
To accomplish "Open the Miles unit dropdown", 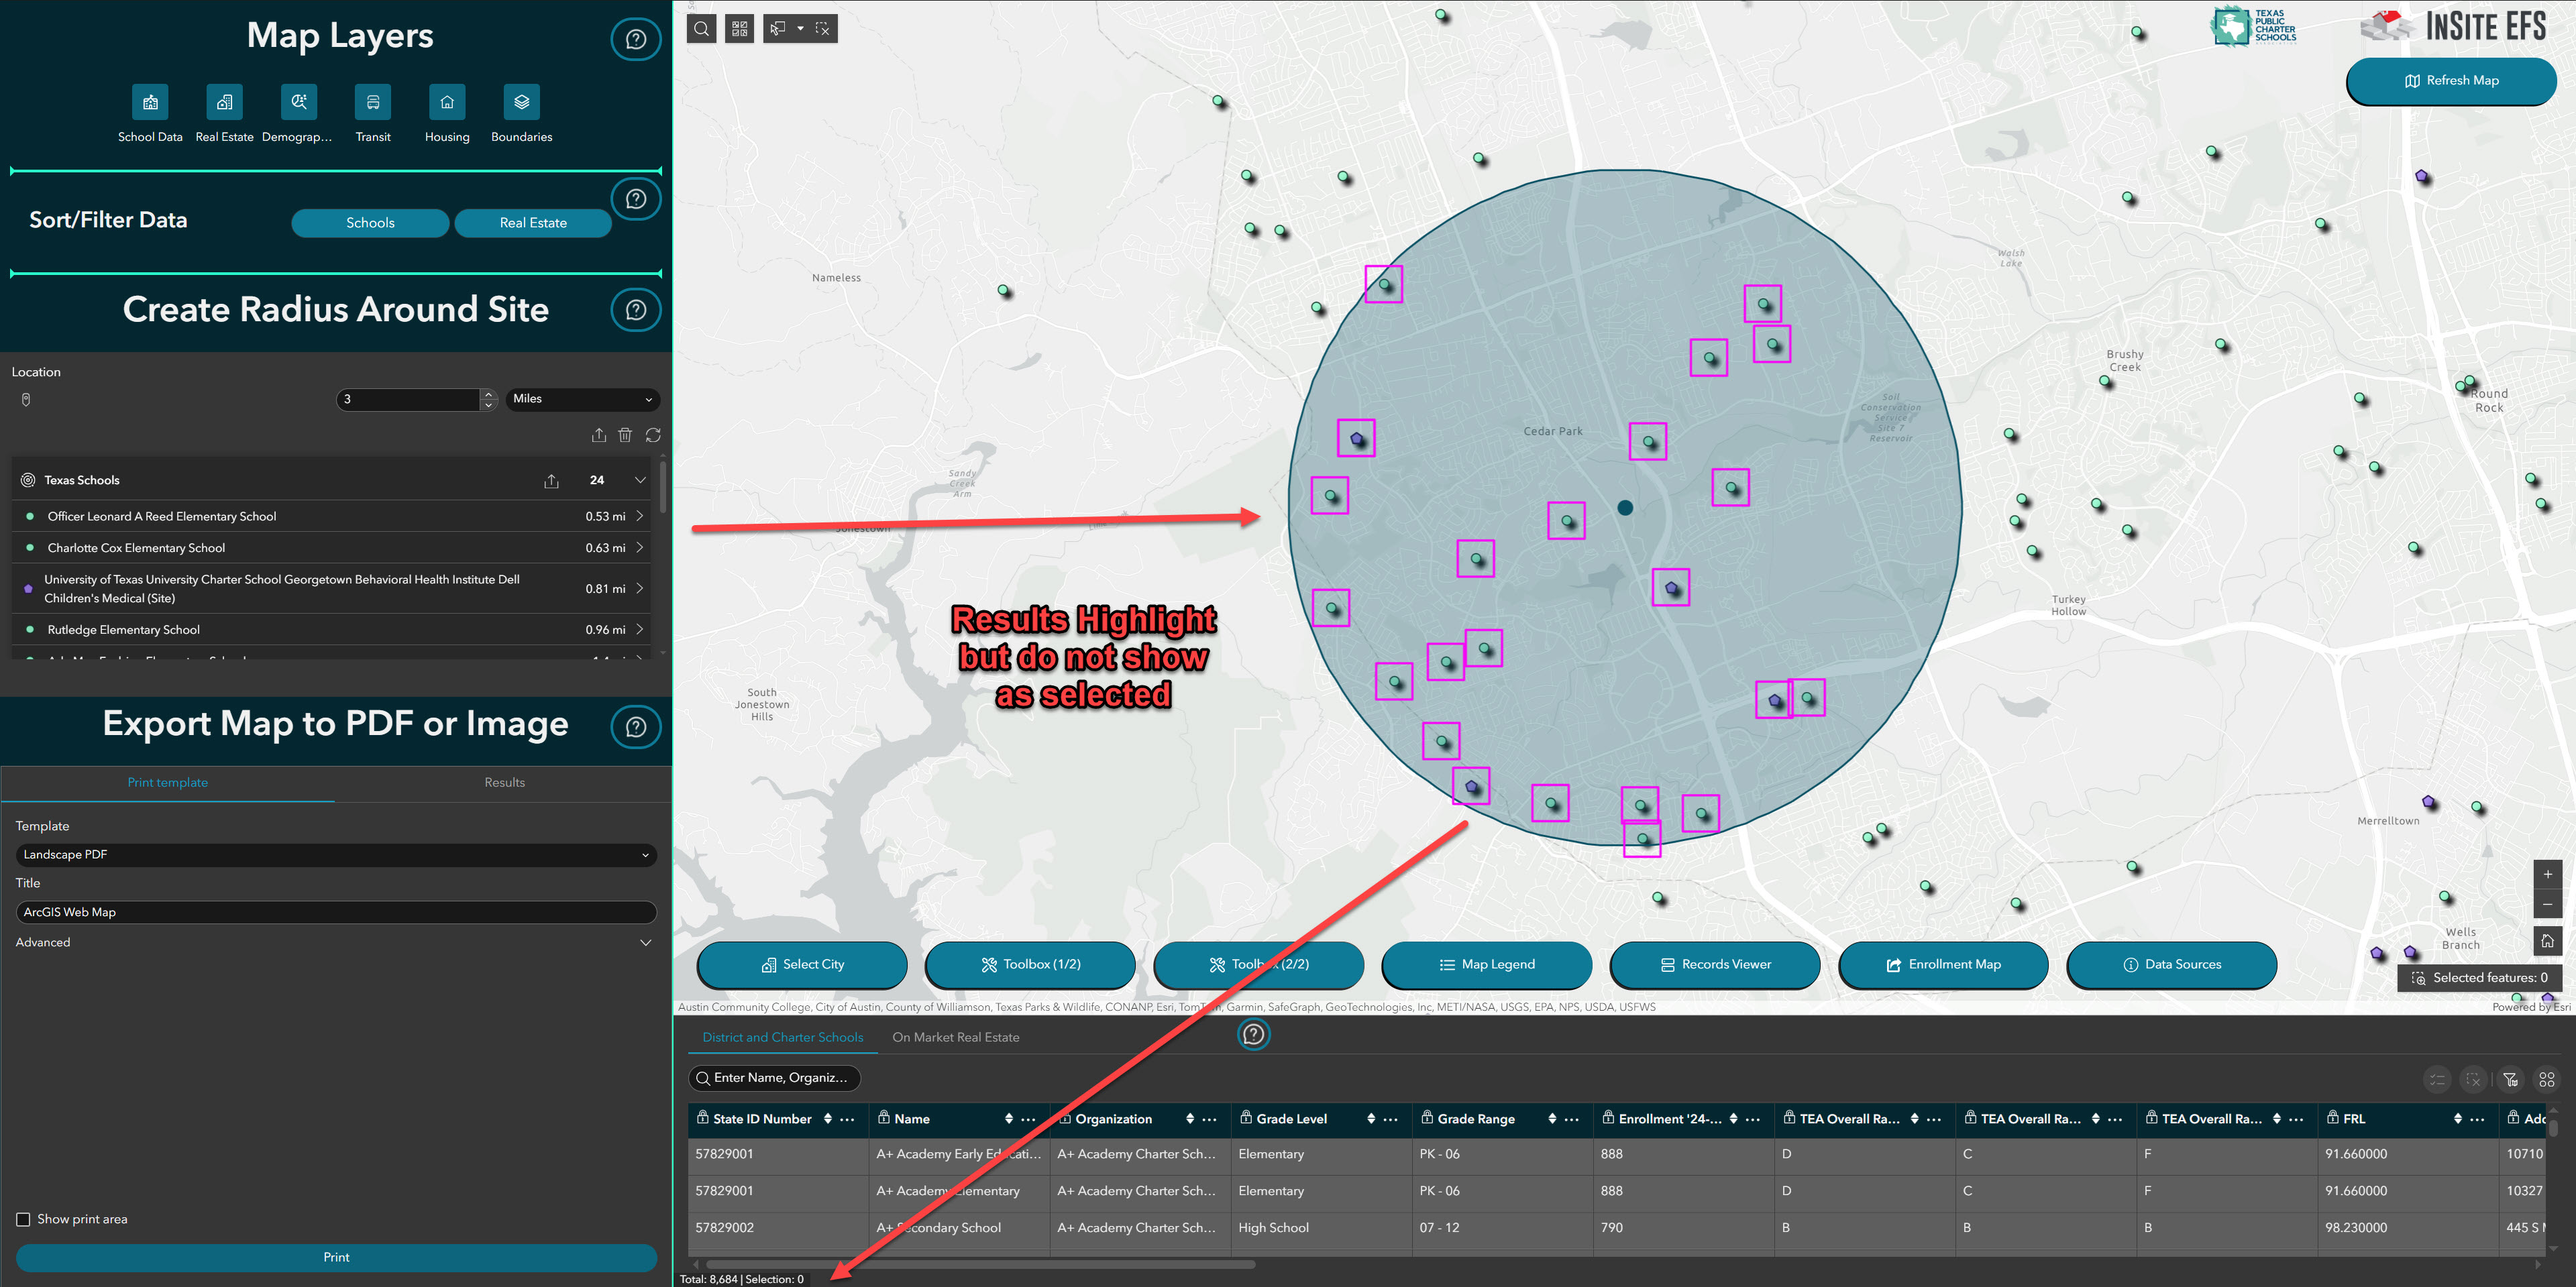I will (x=582, y=399).
